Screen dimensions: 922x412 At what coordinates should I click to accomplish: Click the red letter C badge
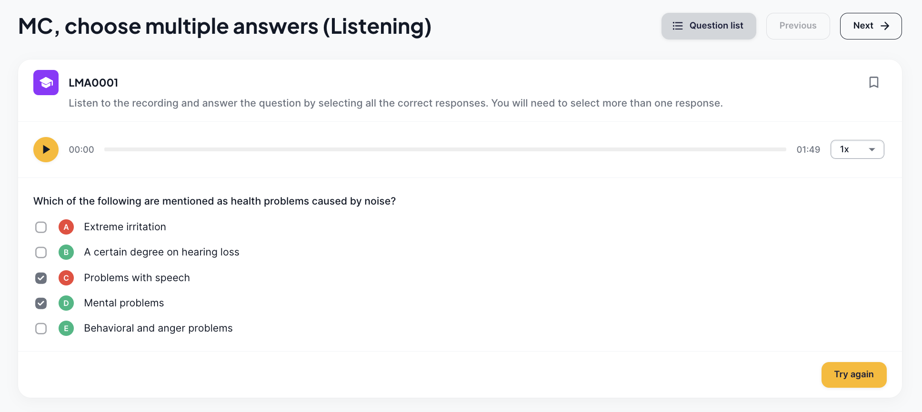(66, 278)
